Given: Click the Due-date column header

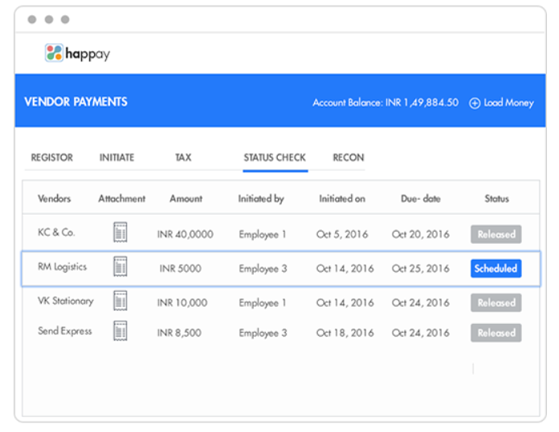Looking at the screenshot, I should (x=420, y=199).
